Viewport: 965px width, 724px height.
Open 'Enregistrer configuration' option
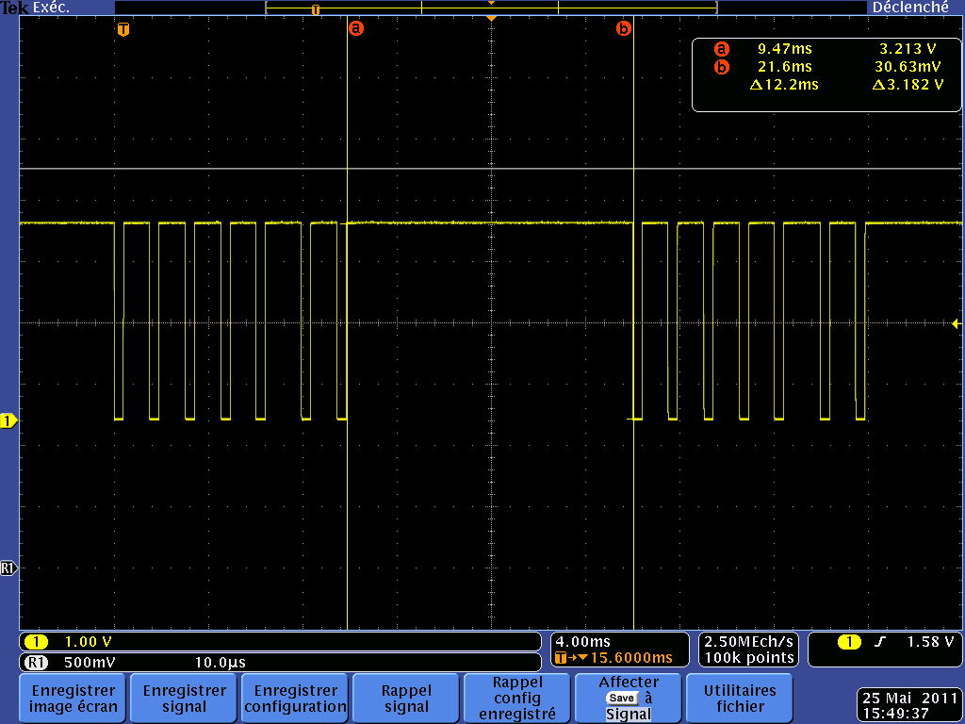click(295, 699)
